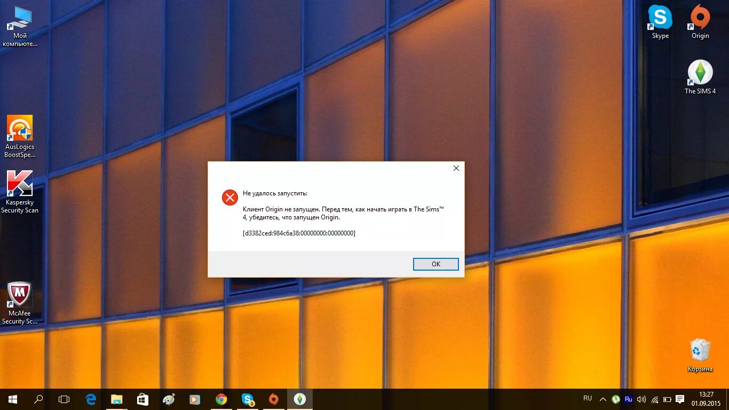The height and width of the screenshot is (410, 729).
Task: Switch to The Sims 4 taskbar item
Action: [x=299, y=399]
